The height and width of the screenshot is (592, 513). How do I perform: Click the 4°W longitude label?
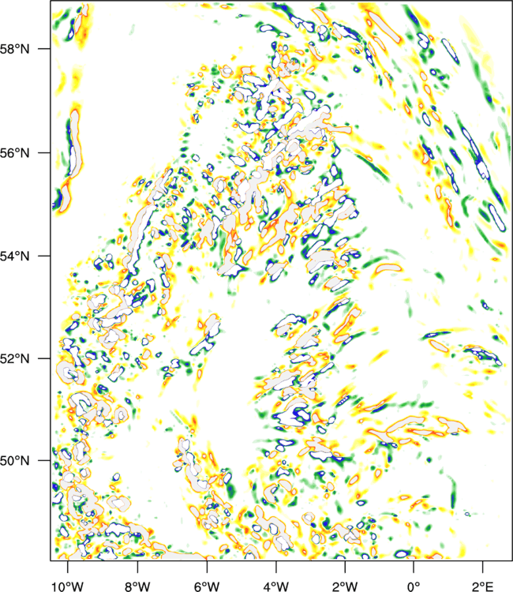click(x=276, y=586)
